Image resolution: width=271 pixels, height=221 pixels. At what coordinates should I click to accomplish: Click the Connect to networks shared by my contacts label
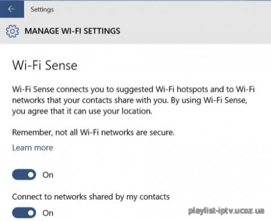(91, 197)
